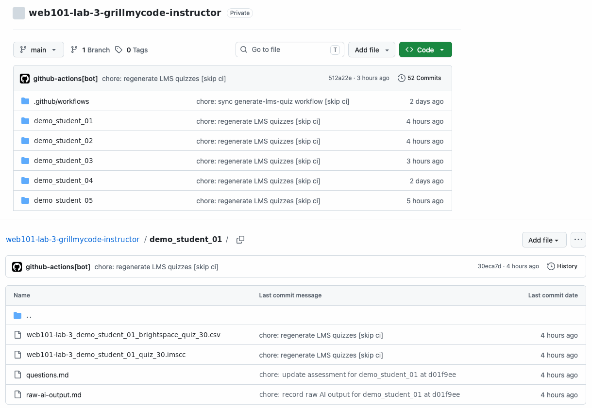Click the folder icon for demo_student_04
Screen dimensions: 592x408
point(25,180)
